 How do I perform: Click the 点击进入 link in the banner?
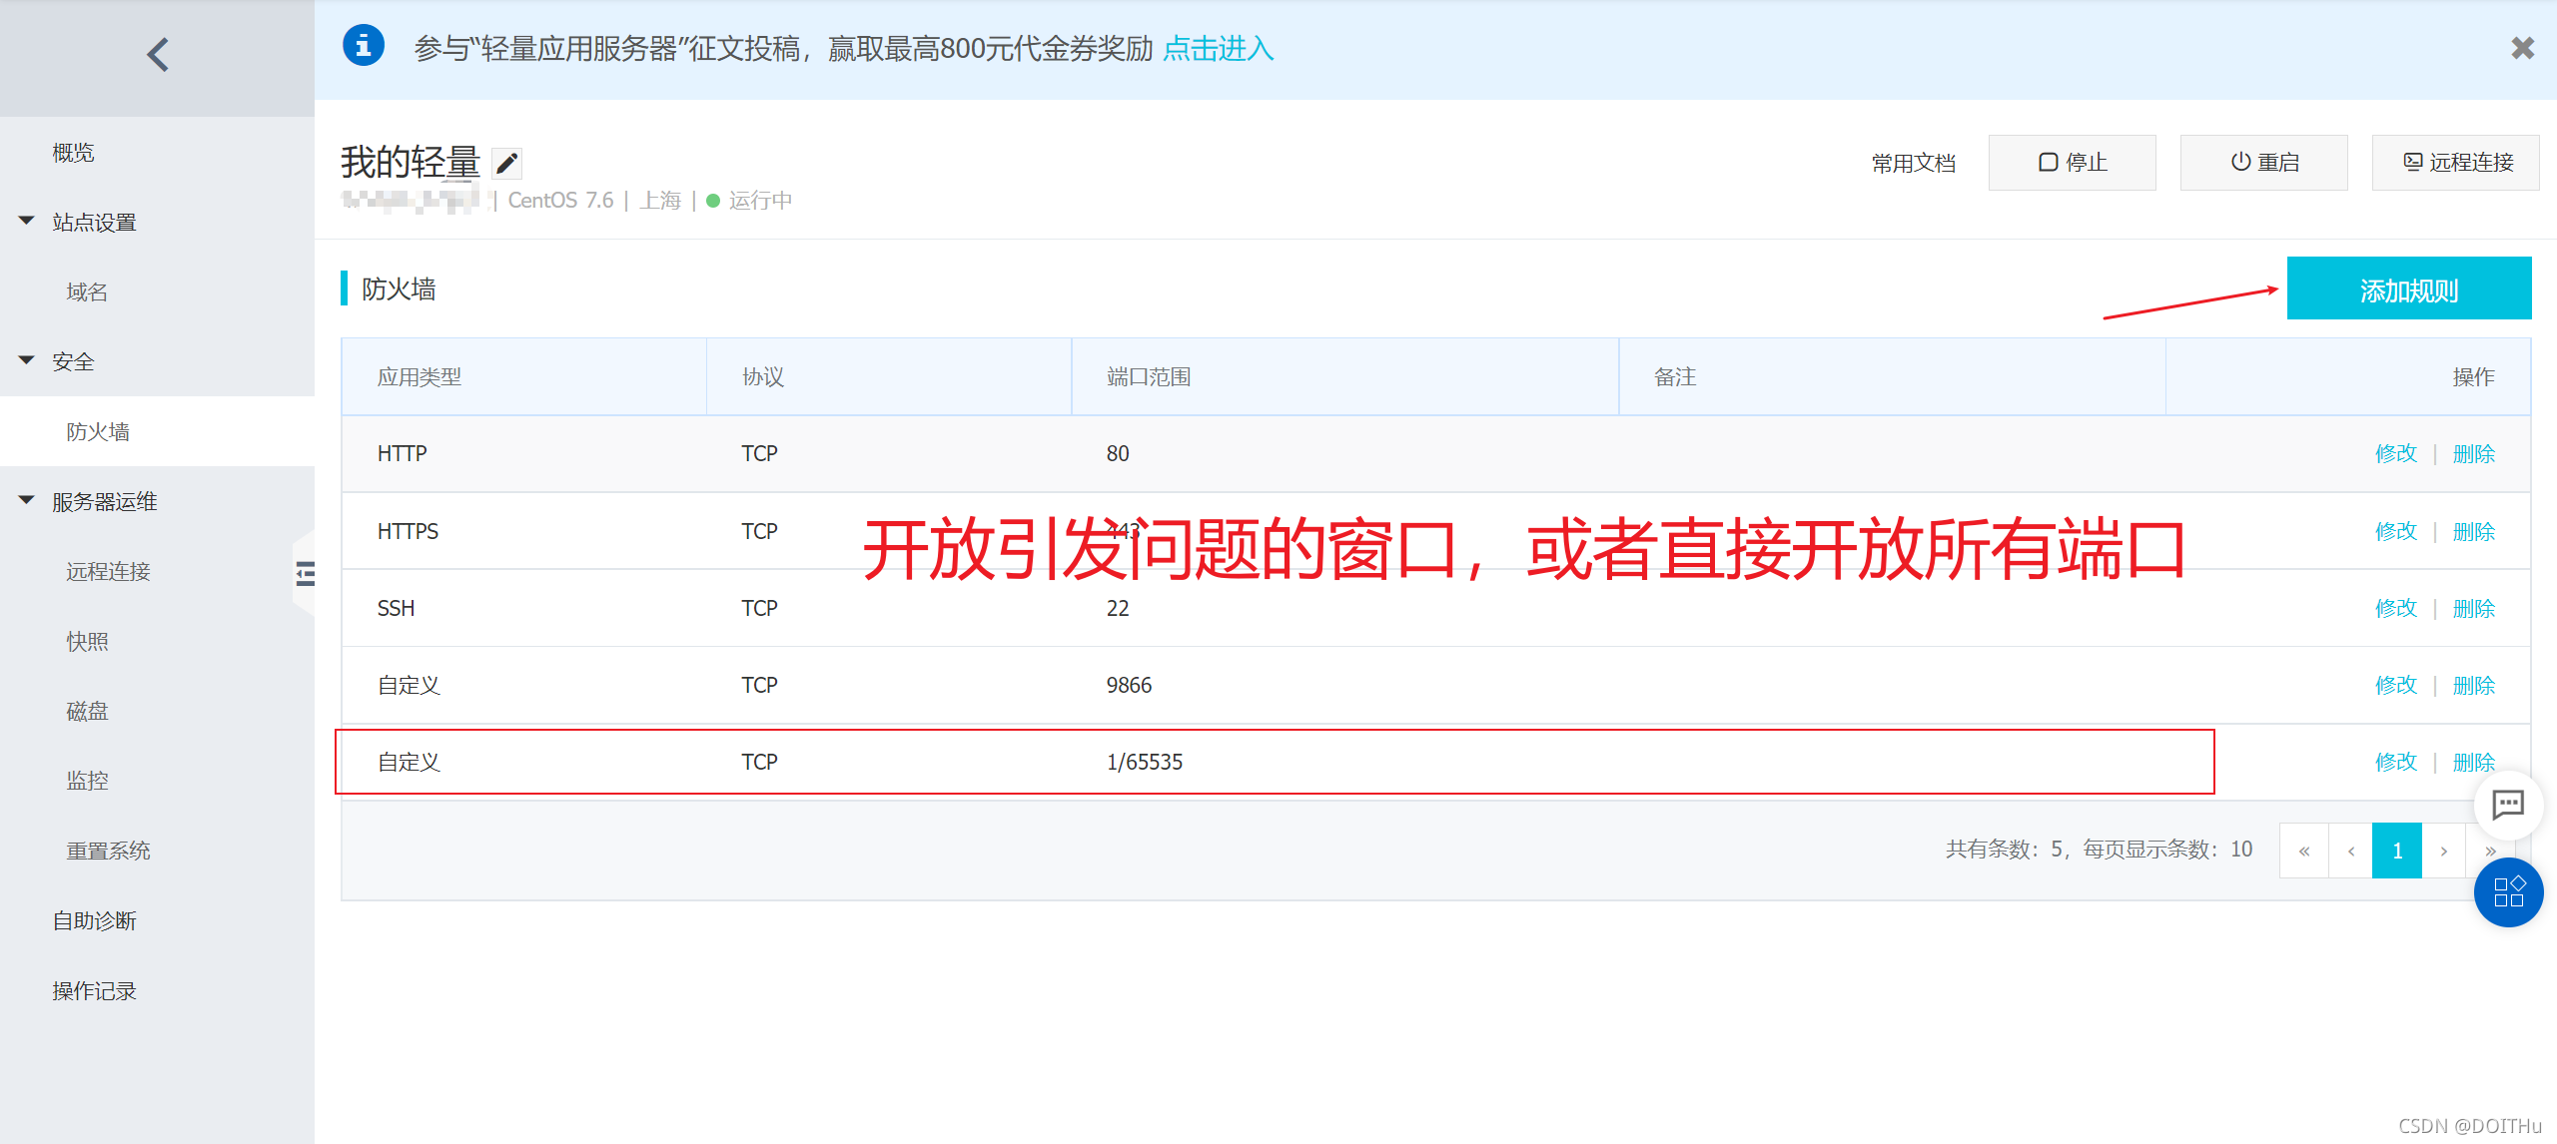pos(1218,48)
